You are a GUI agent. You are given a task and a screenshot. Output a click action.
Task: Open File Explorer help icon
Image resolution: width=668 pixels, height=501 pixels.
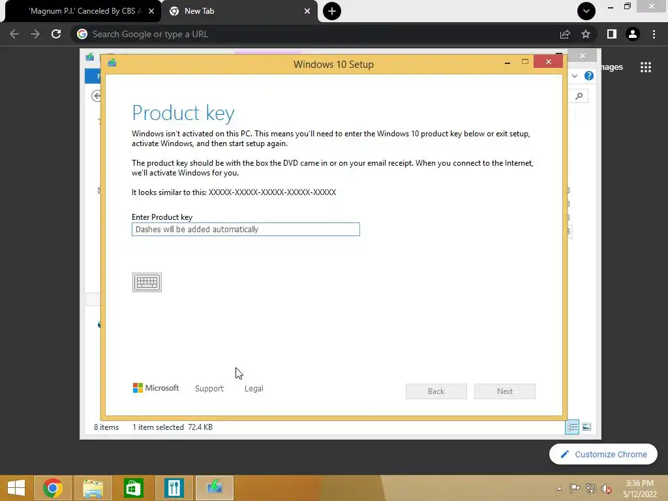click(x=589, y=76)
